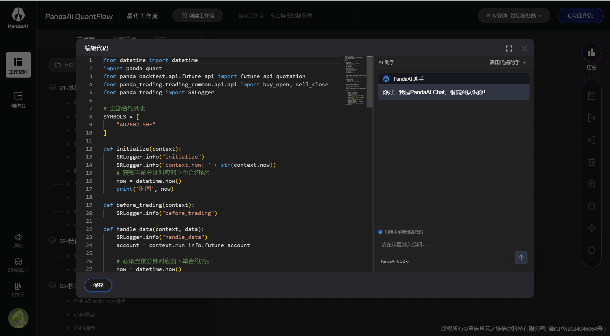Click the greeting message 你好，我是PandaAI Chat
Screen dimensions: 610x336
pos(434,92)
